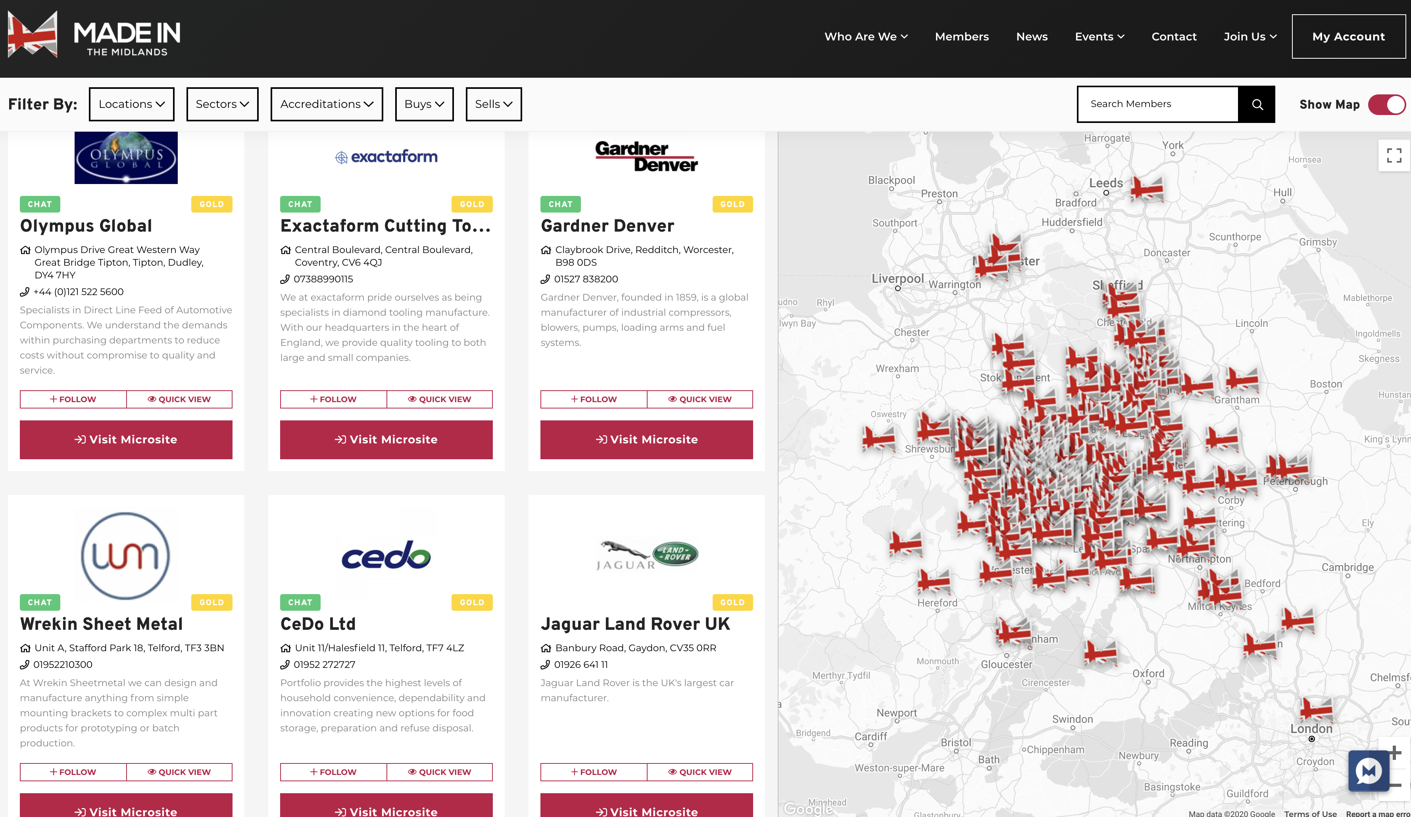Quick view Olympus Global
The width and height of the screenshot is (1411, 817).
point(179,399)
